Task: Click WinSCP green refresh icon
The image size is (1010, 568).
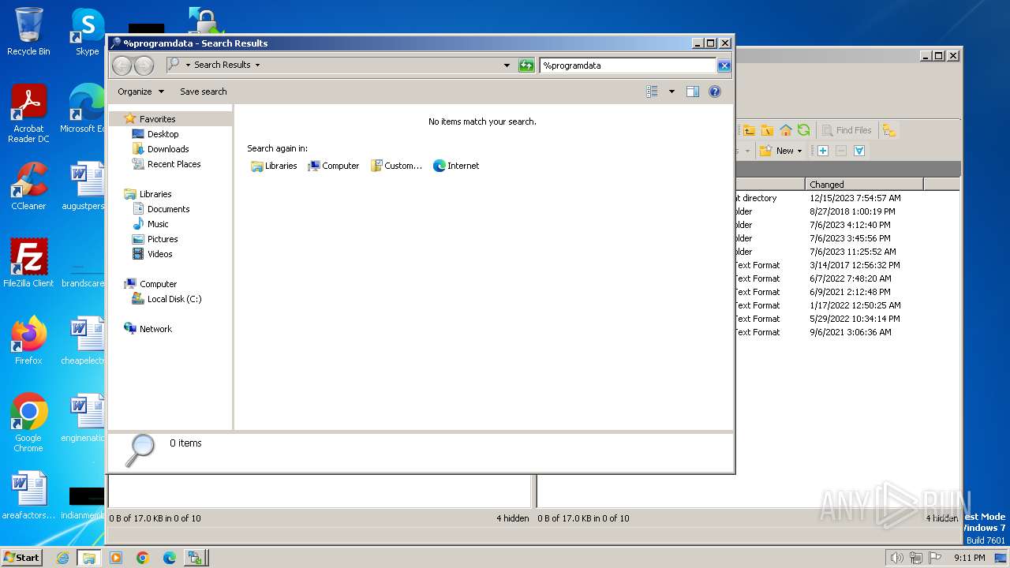Action: 803,130
